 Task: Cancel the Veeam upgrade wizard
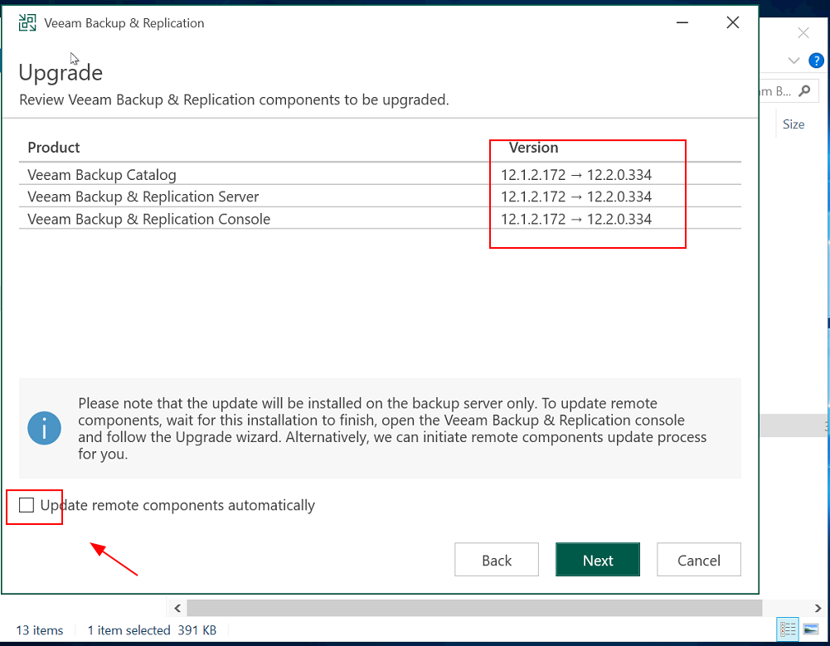click(x=698, y=560)
